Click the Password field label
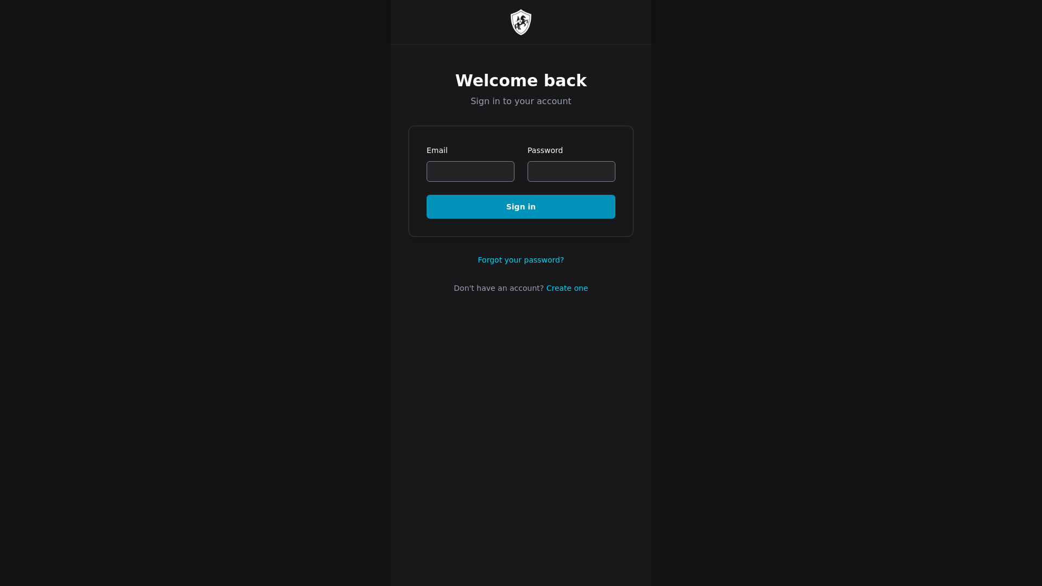The height and width of the screenshot is (586, 1042). (x=545, y=150)
